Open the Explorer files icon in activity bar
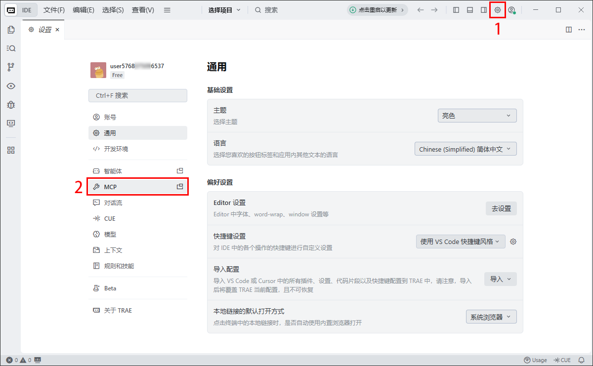Screen dimensions: 593x366 [x=10, y=30]
